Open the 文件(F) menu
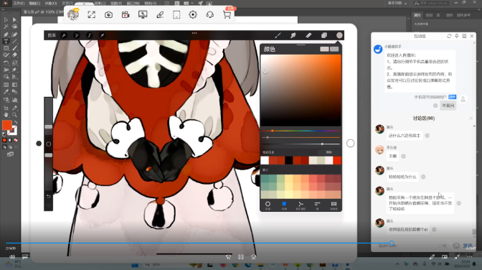482x270 pixels. (x=19, y=4)
